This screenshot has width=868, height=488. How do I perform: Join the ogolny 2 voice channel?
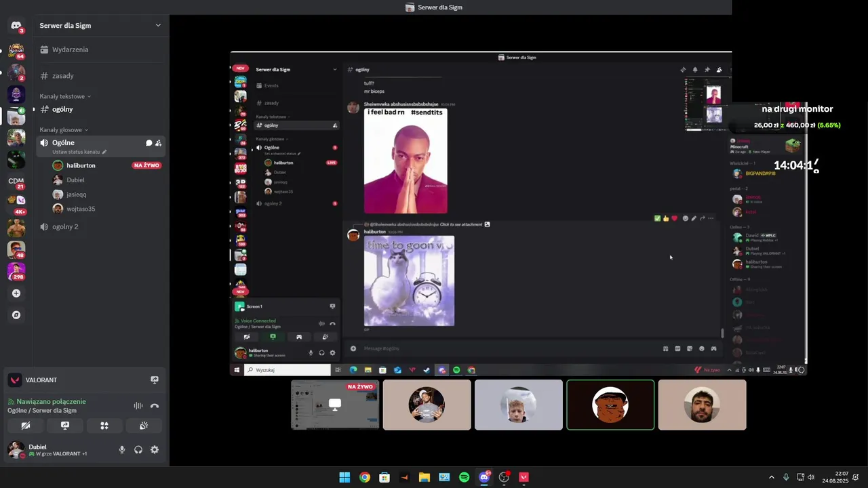(102, 226)
